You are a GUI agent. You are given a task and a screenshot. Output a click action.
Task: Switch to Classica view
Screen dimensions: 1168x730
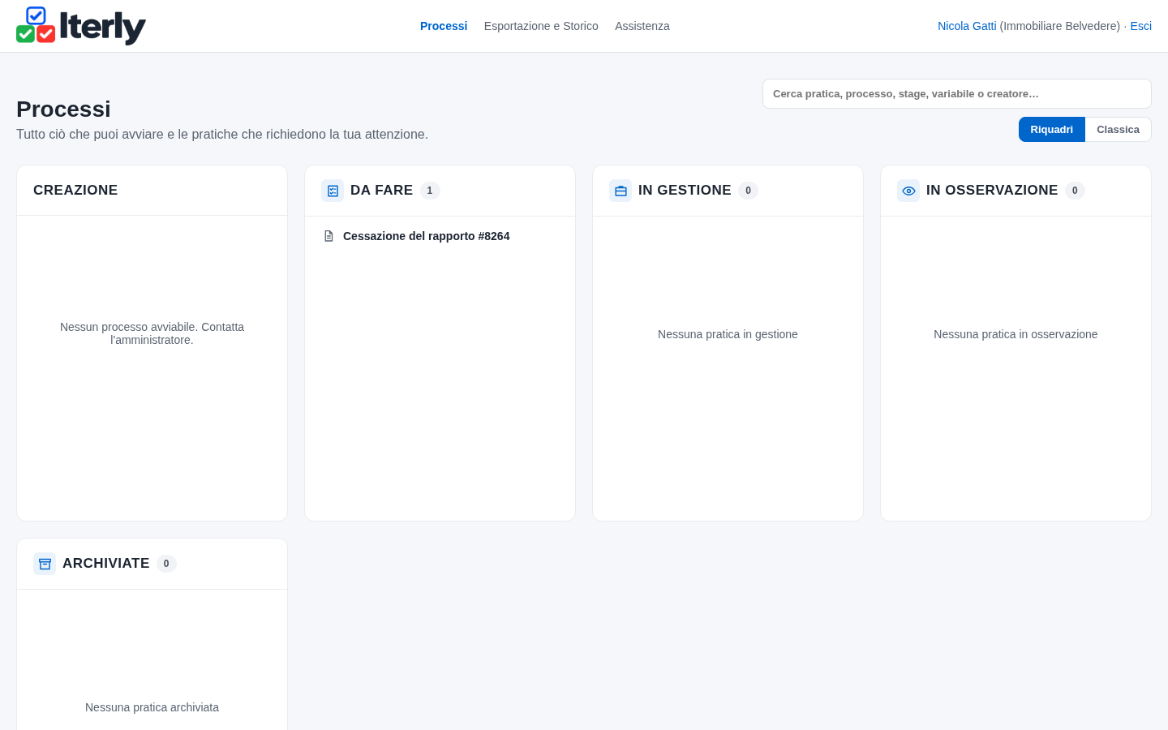pyautogui.click(x=1118, y=130)
